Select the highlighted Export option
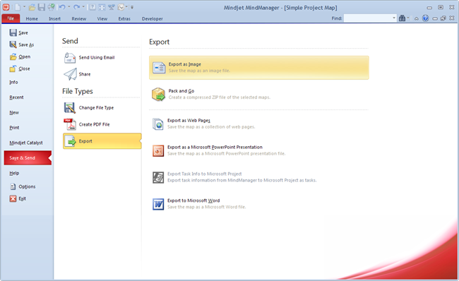 click(x=102, y=141)
